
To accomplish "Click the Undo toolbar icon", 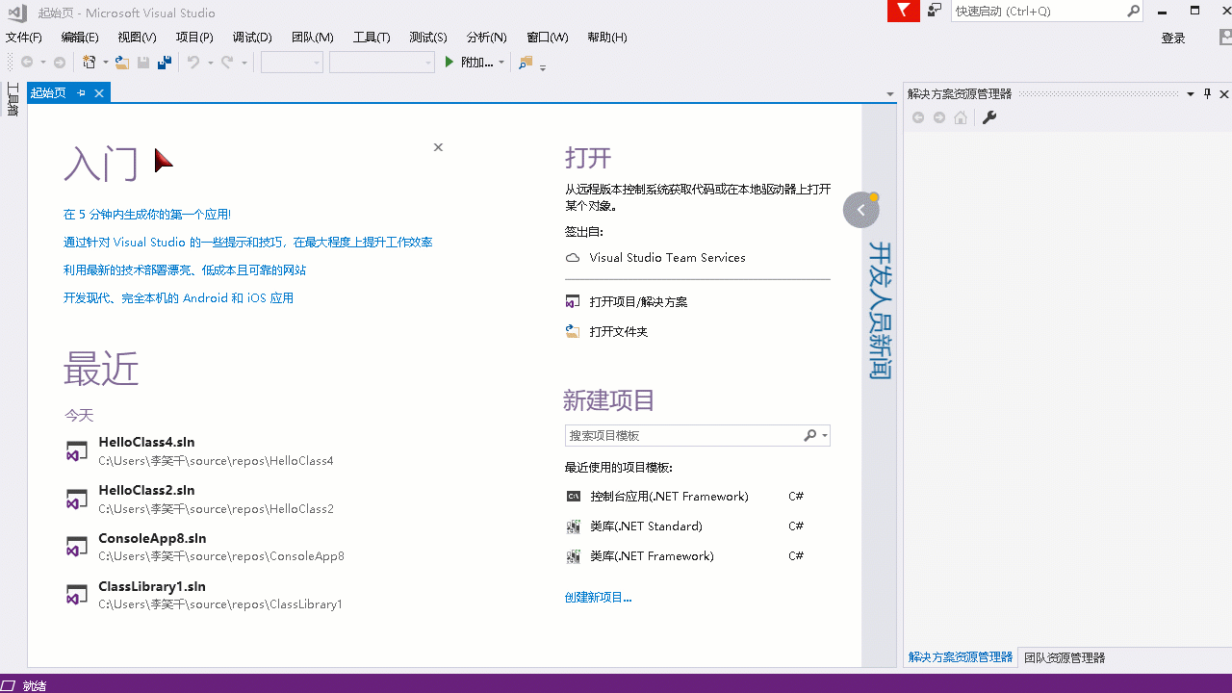I will (x=193, y=63).
